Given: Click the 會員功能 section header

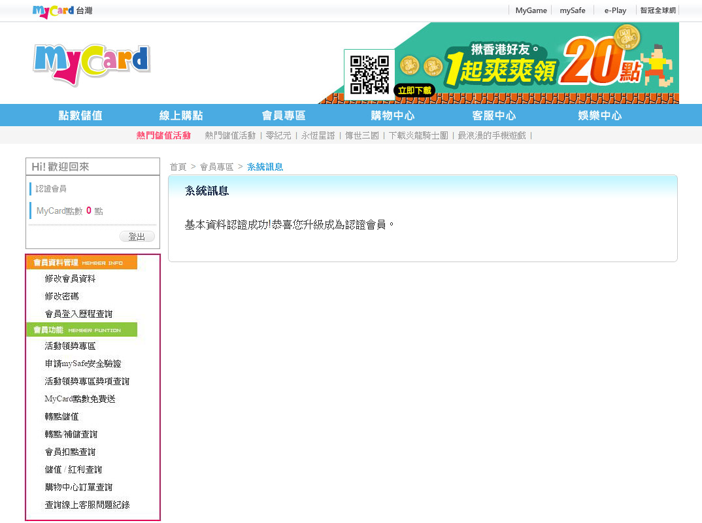Looking at the screenshot, I should 82,329.
